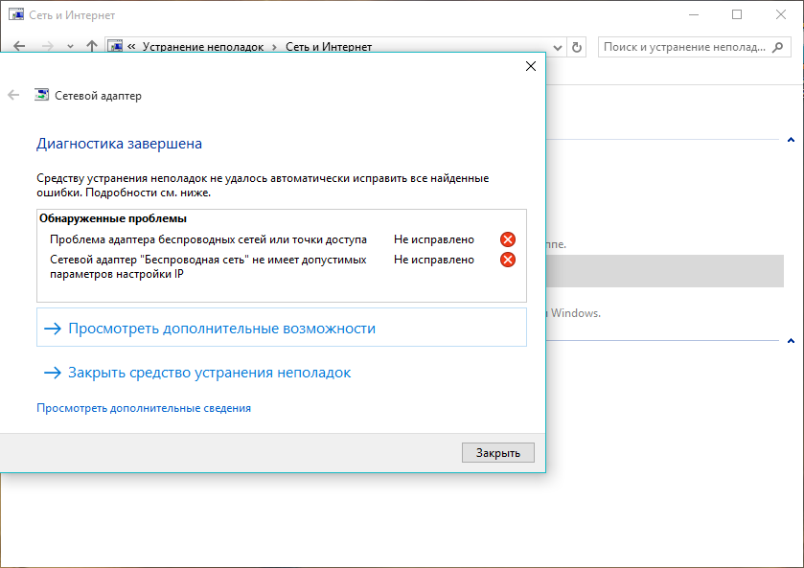Click the red error icon for IP settings problem
The width and height of the screenshot is (804, 568).
508,260
